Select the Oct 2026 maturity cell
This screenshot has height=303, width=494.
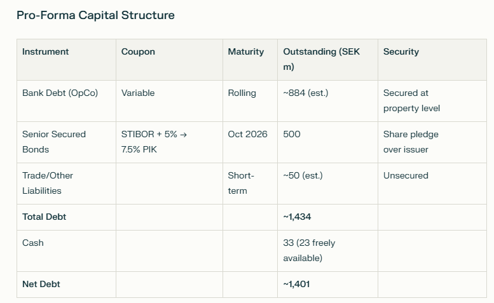(x=247, y=134)
